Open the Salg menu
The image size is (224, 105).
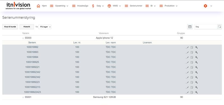(98, 6)
